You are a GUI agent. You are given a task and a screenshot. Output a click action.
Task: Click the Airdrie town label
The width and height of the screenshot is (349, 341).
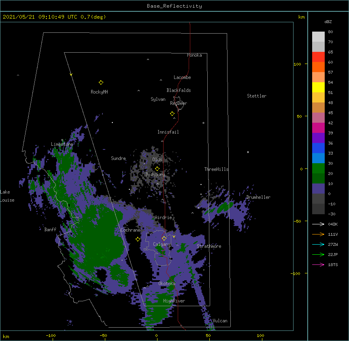pyautogui.click(x=164, y=217)
